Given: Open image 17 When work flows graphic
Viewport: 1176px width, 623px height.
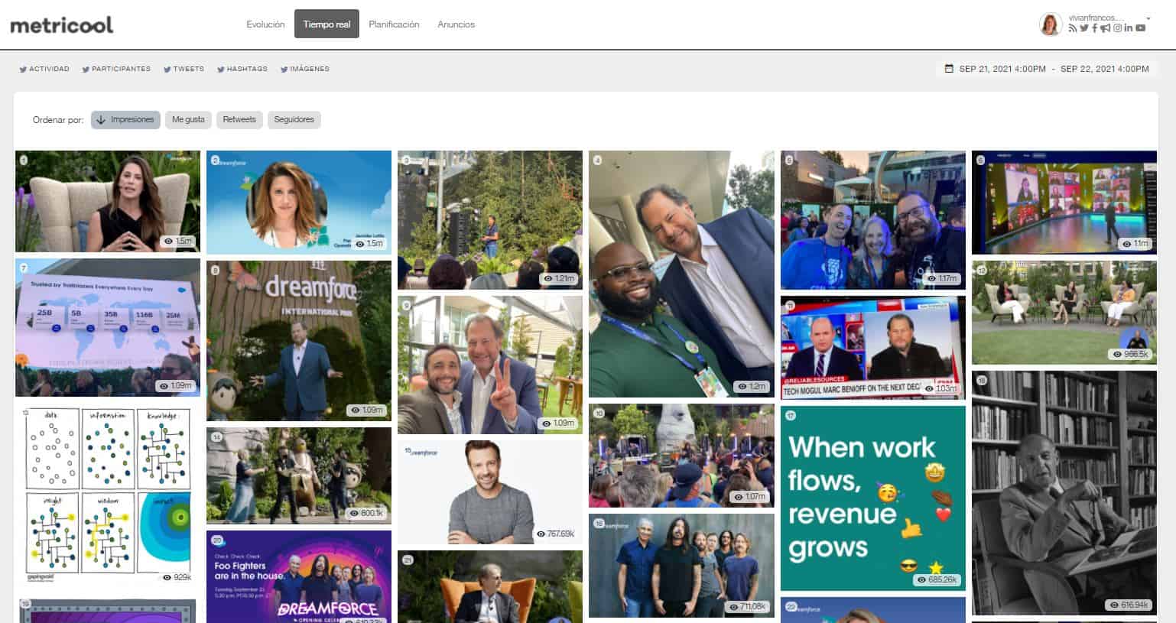Looking at the screenshot, I should point(872,498).
